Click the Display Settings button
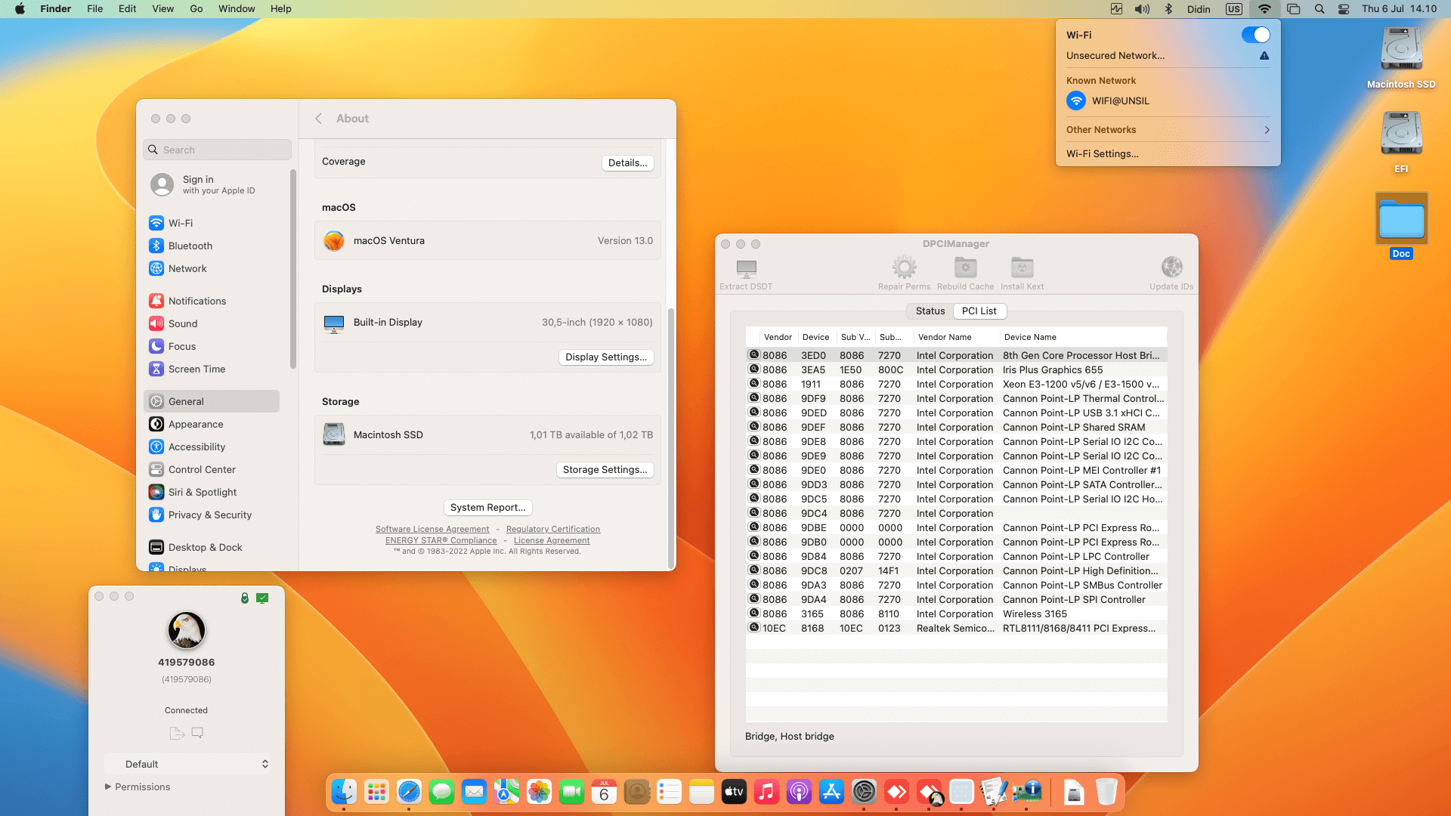 [605, 357]
